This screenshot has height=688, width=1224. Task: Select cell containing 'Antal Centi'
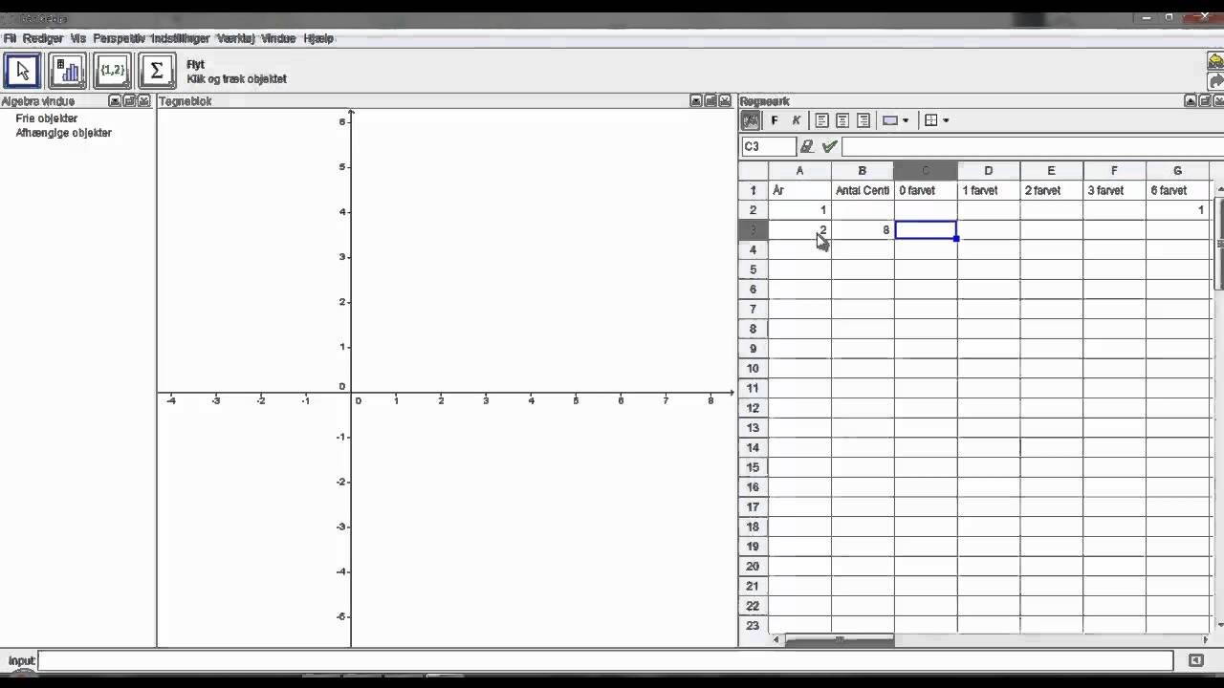tap(863, 190)
